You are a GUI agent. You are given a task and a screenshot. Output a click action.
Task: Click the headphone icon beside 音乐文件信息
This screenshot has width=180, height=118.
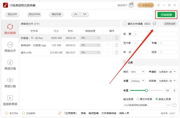pos(125,24)
